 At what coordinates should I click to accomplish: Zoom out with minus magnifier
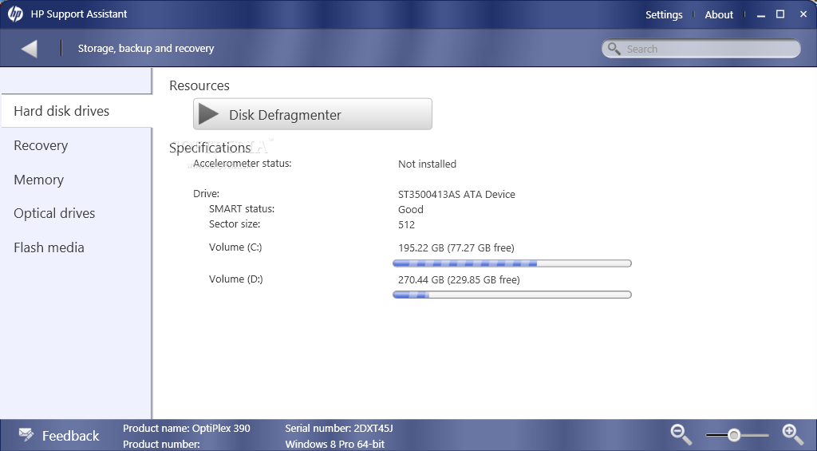click(x=681, y=434)
